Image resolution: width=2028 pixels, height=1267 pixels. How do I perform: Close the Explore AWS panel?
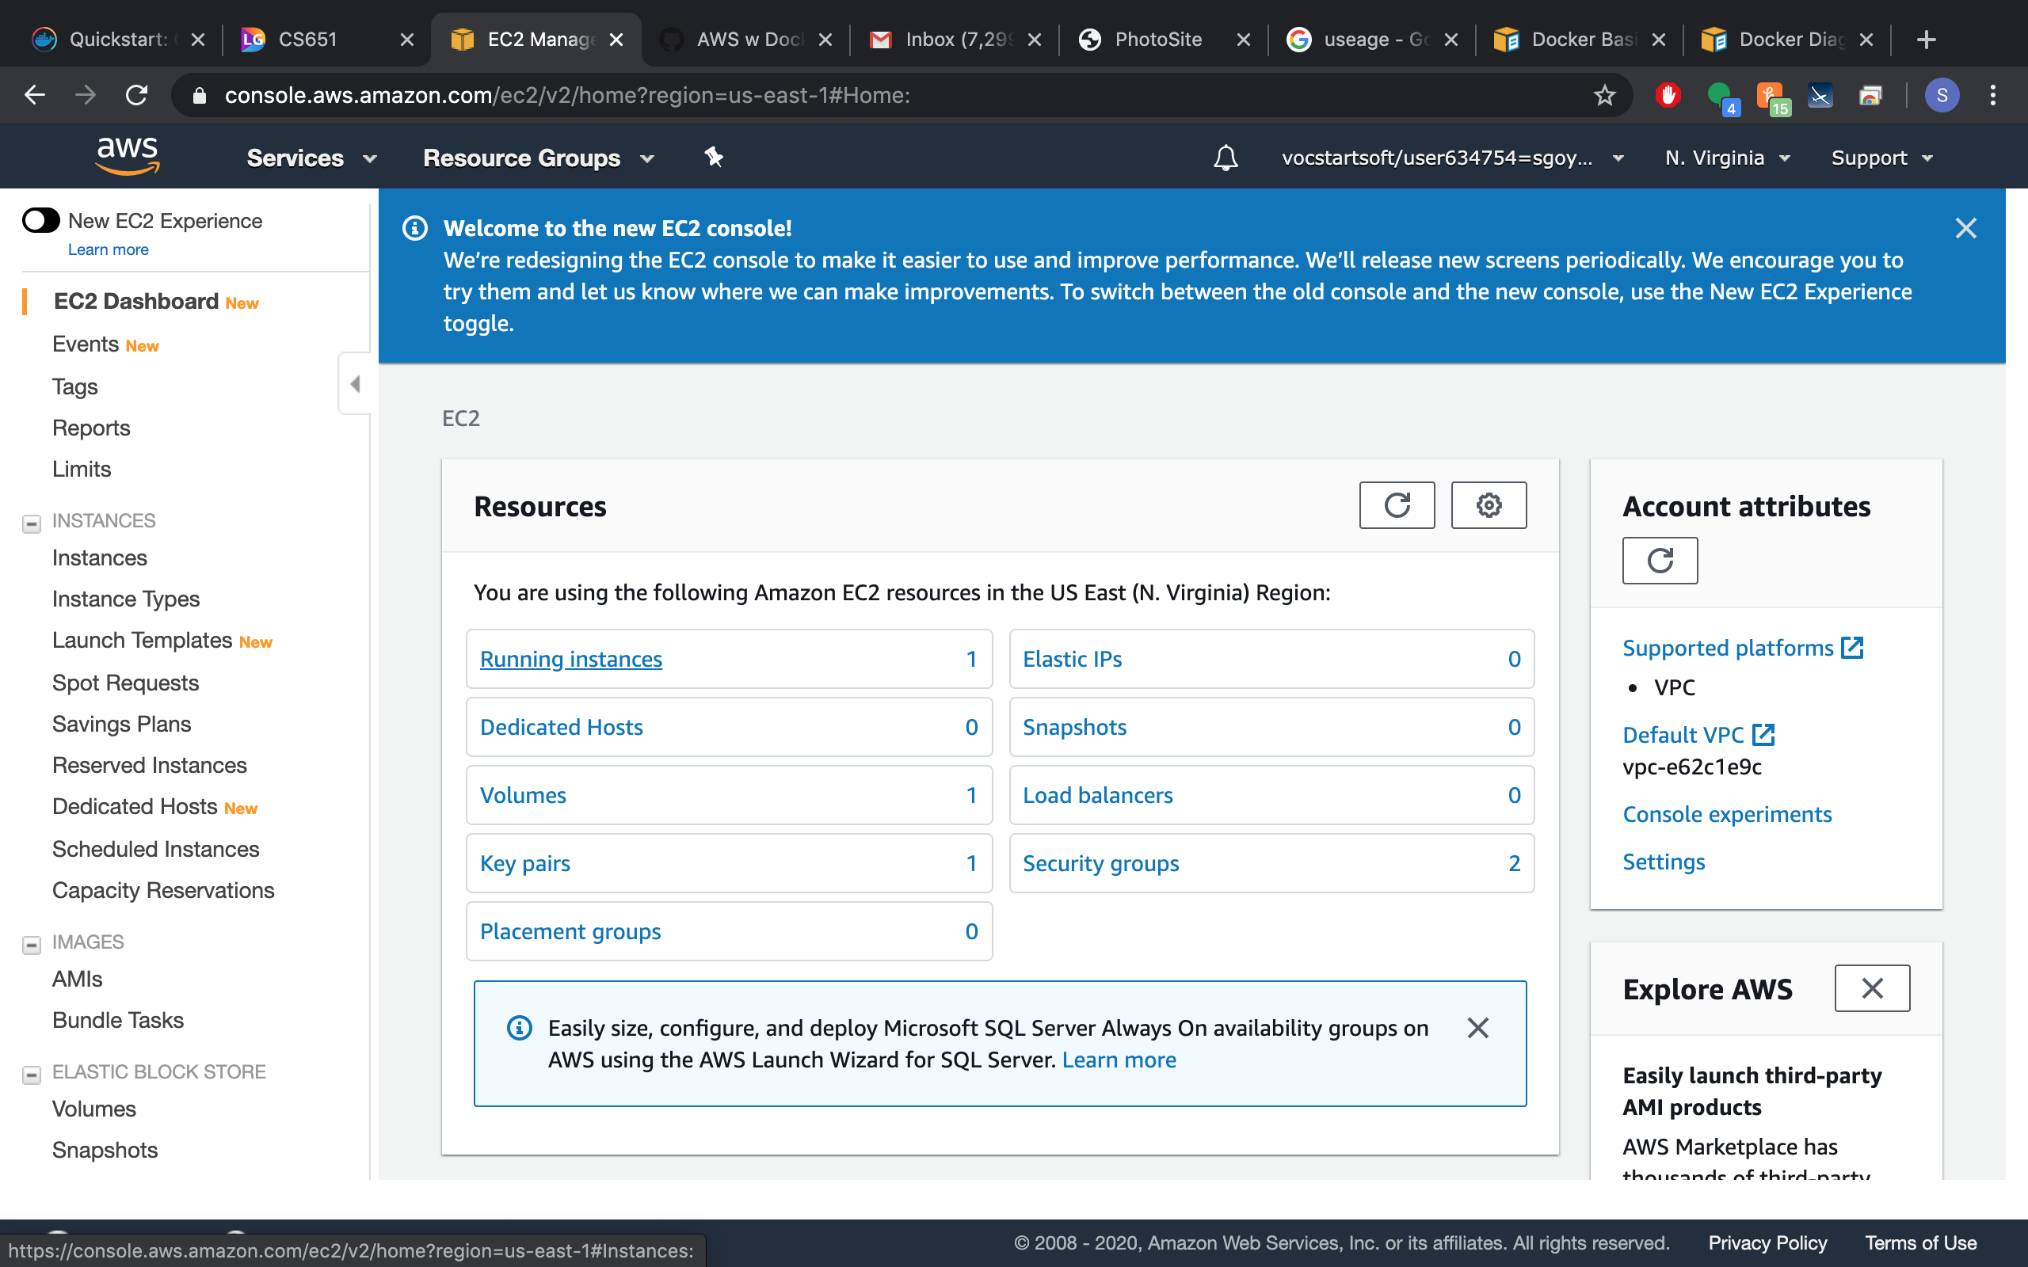(1872, 988)
